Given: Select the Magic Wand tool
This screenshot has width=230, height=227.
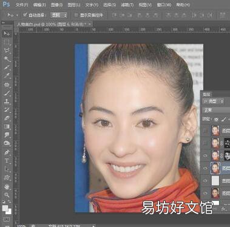Looking at the screenshot, I should pos(7,59).
